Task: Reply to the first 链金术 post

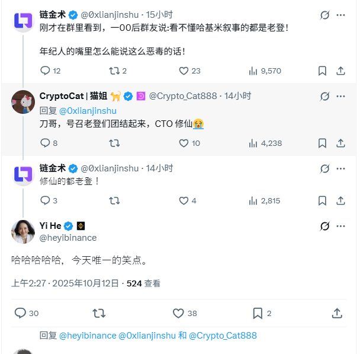Action: [45, 71]
